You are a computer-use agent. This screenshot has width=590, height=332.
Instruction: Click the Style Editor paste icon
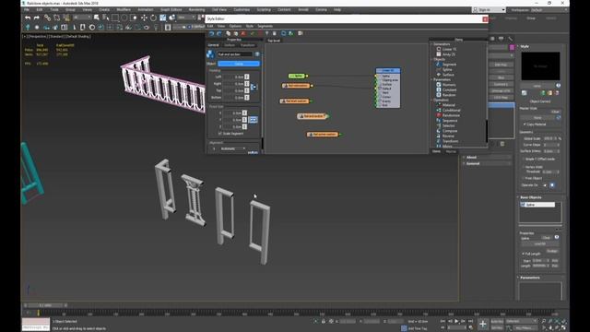[236, 33]
